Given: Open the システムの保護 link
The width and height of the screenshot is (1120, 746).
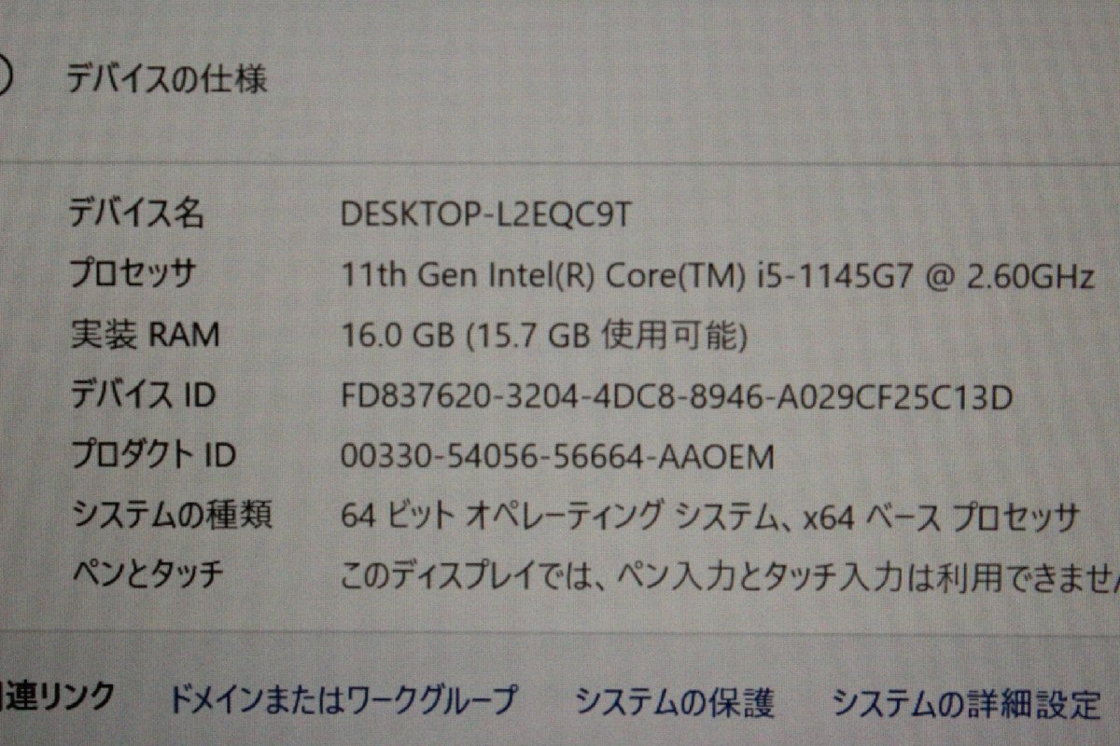Looking at the screenshot, I should pos(674,701).
